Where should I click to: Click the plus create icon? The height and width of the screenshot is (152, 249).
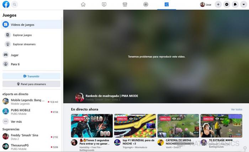click(218, 4)
